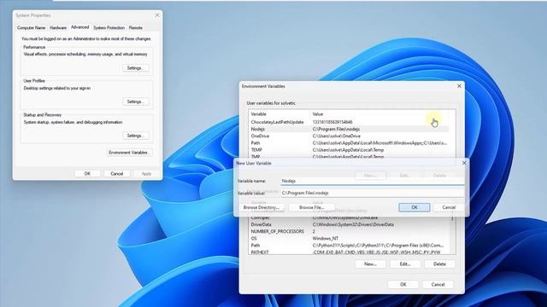Cancel the Environment Variables window

click(438, 284)
